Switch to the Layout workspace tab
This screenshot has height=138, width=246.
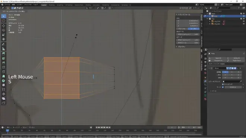(x=44, y=5)
